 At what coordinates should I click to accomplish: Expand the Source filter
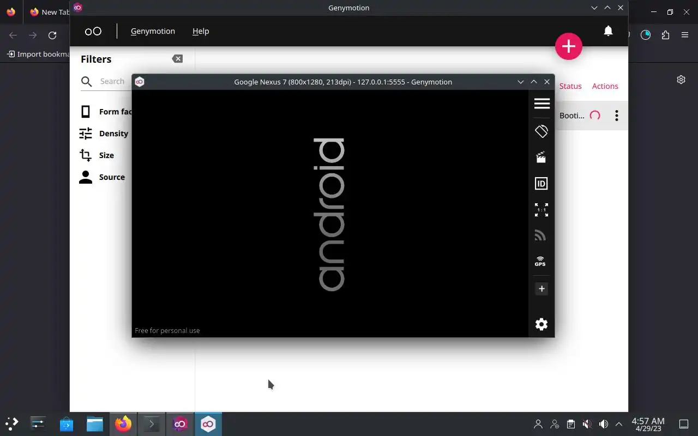pyautogui.click(x=103, y=177)
